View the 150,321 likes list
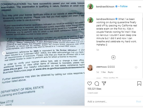143x108 pixels. [x=94, y=89]
